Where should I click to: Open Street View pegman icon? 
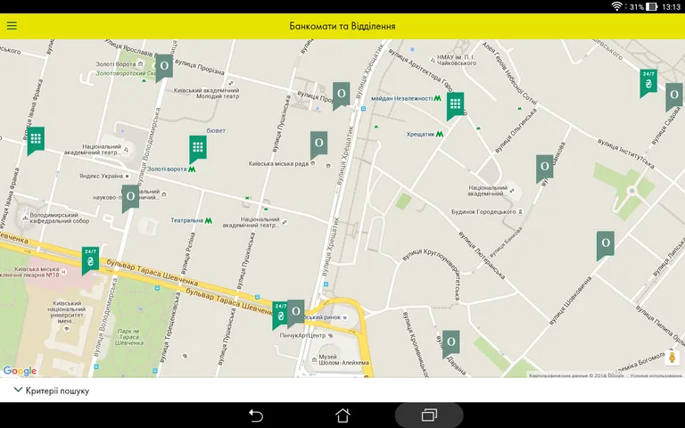click(673, 358)
